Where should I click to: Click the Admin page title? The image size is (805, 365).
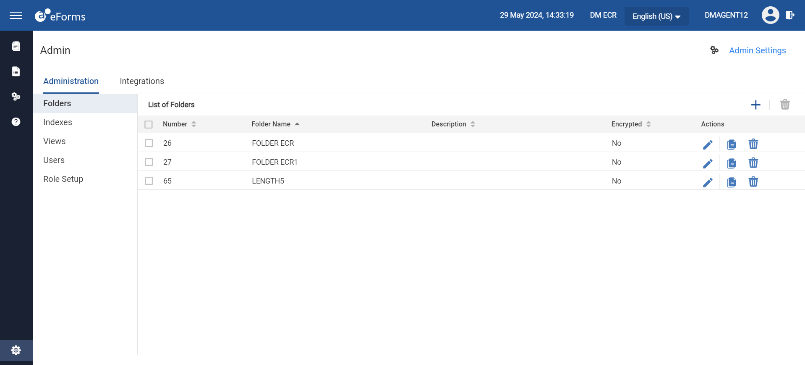(55, 50)
